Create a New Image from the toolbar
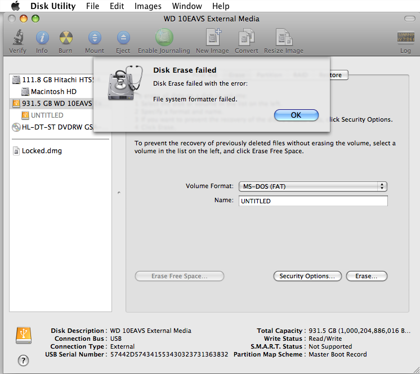The width and height of the screenshot is (420, 374). pyautogui.click(x=213, y=37)
